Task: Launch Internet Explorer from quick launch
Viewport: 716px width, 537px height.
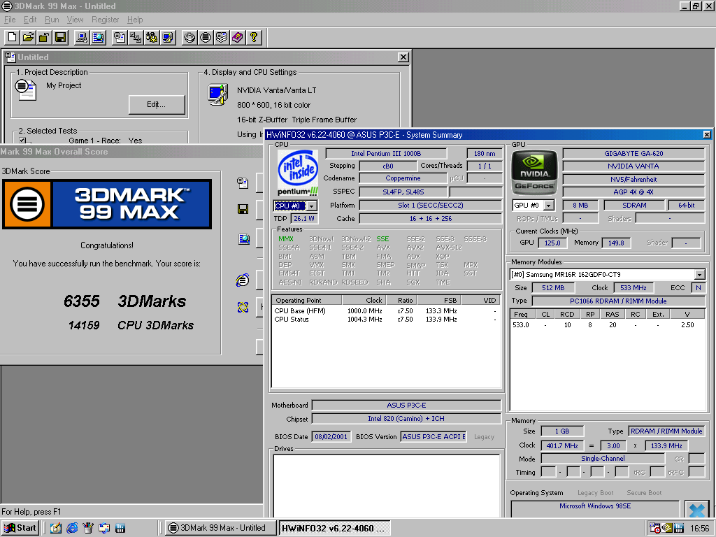Action: [72, 528]
